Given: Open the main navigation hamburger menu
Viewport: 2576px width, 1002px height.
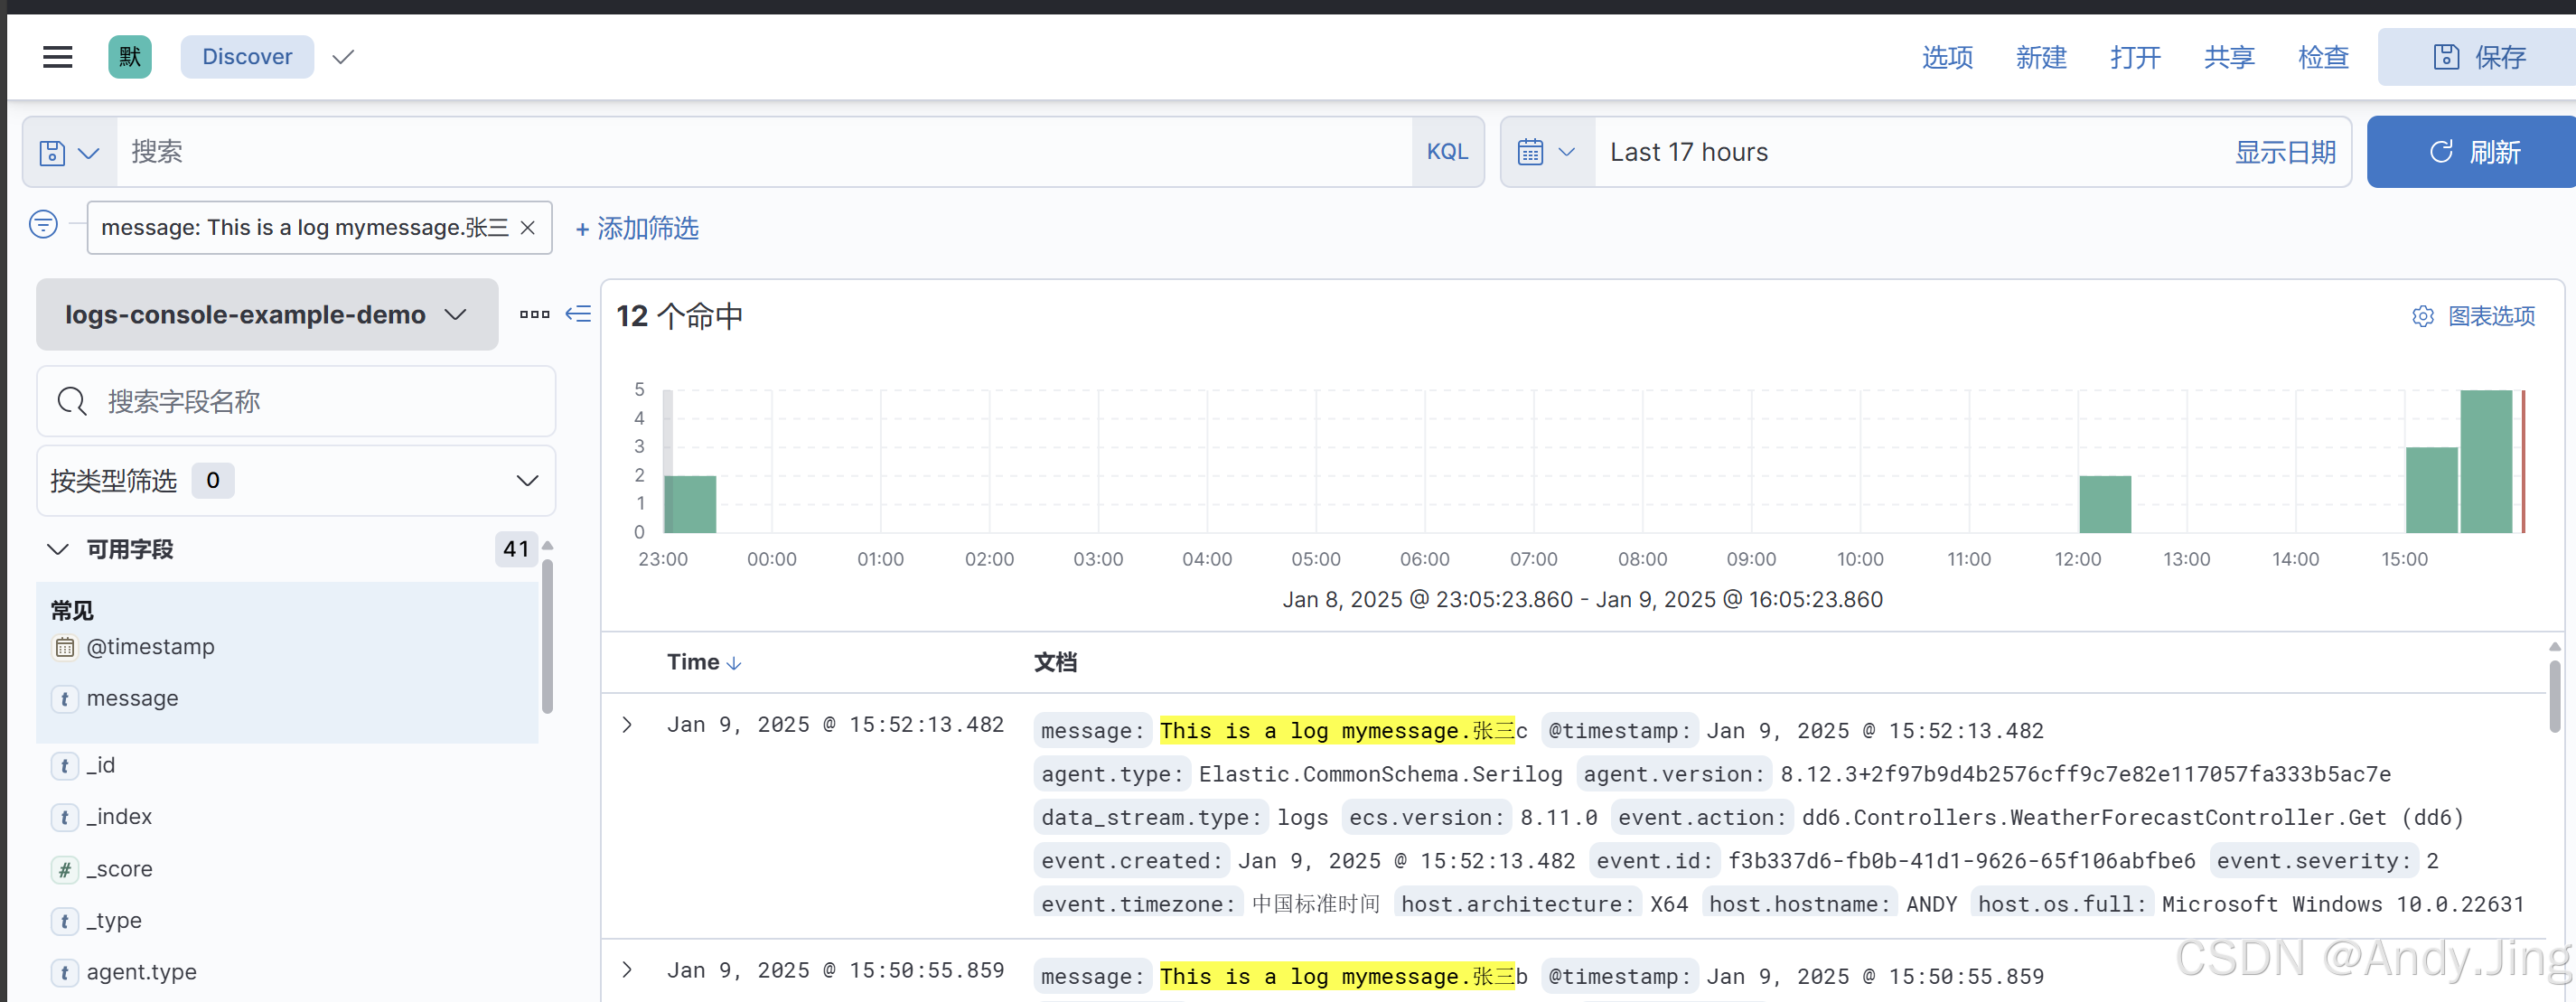Looking at the screenshot, I should (57, 57).
